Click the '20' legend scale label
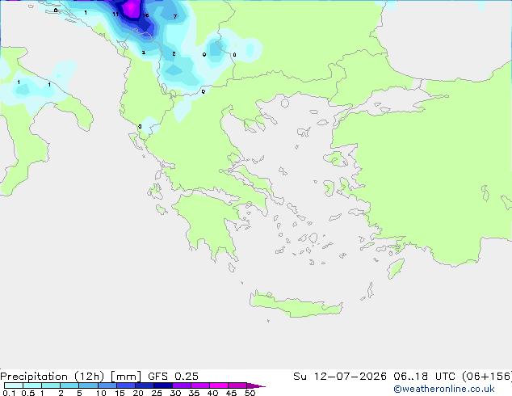Screen dimensions: 512x396 click(x=138, y=393)
